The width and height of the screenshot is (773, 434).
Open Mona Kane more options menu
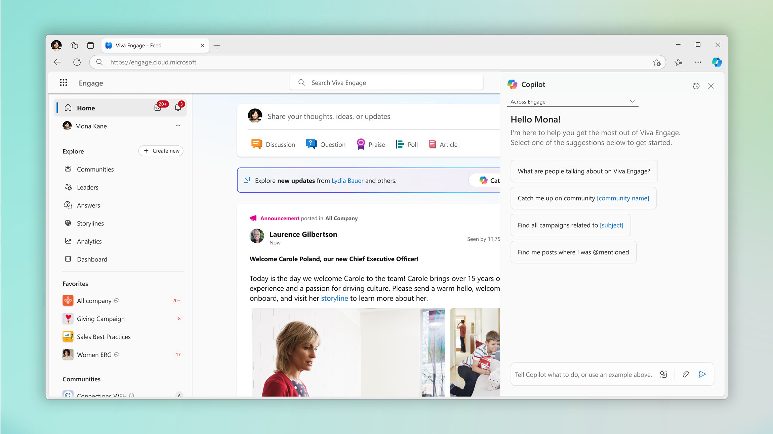(178, 126)
